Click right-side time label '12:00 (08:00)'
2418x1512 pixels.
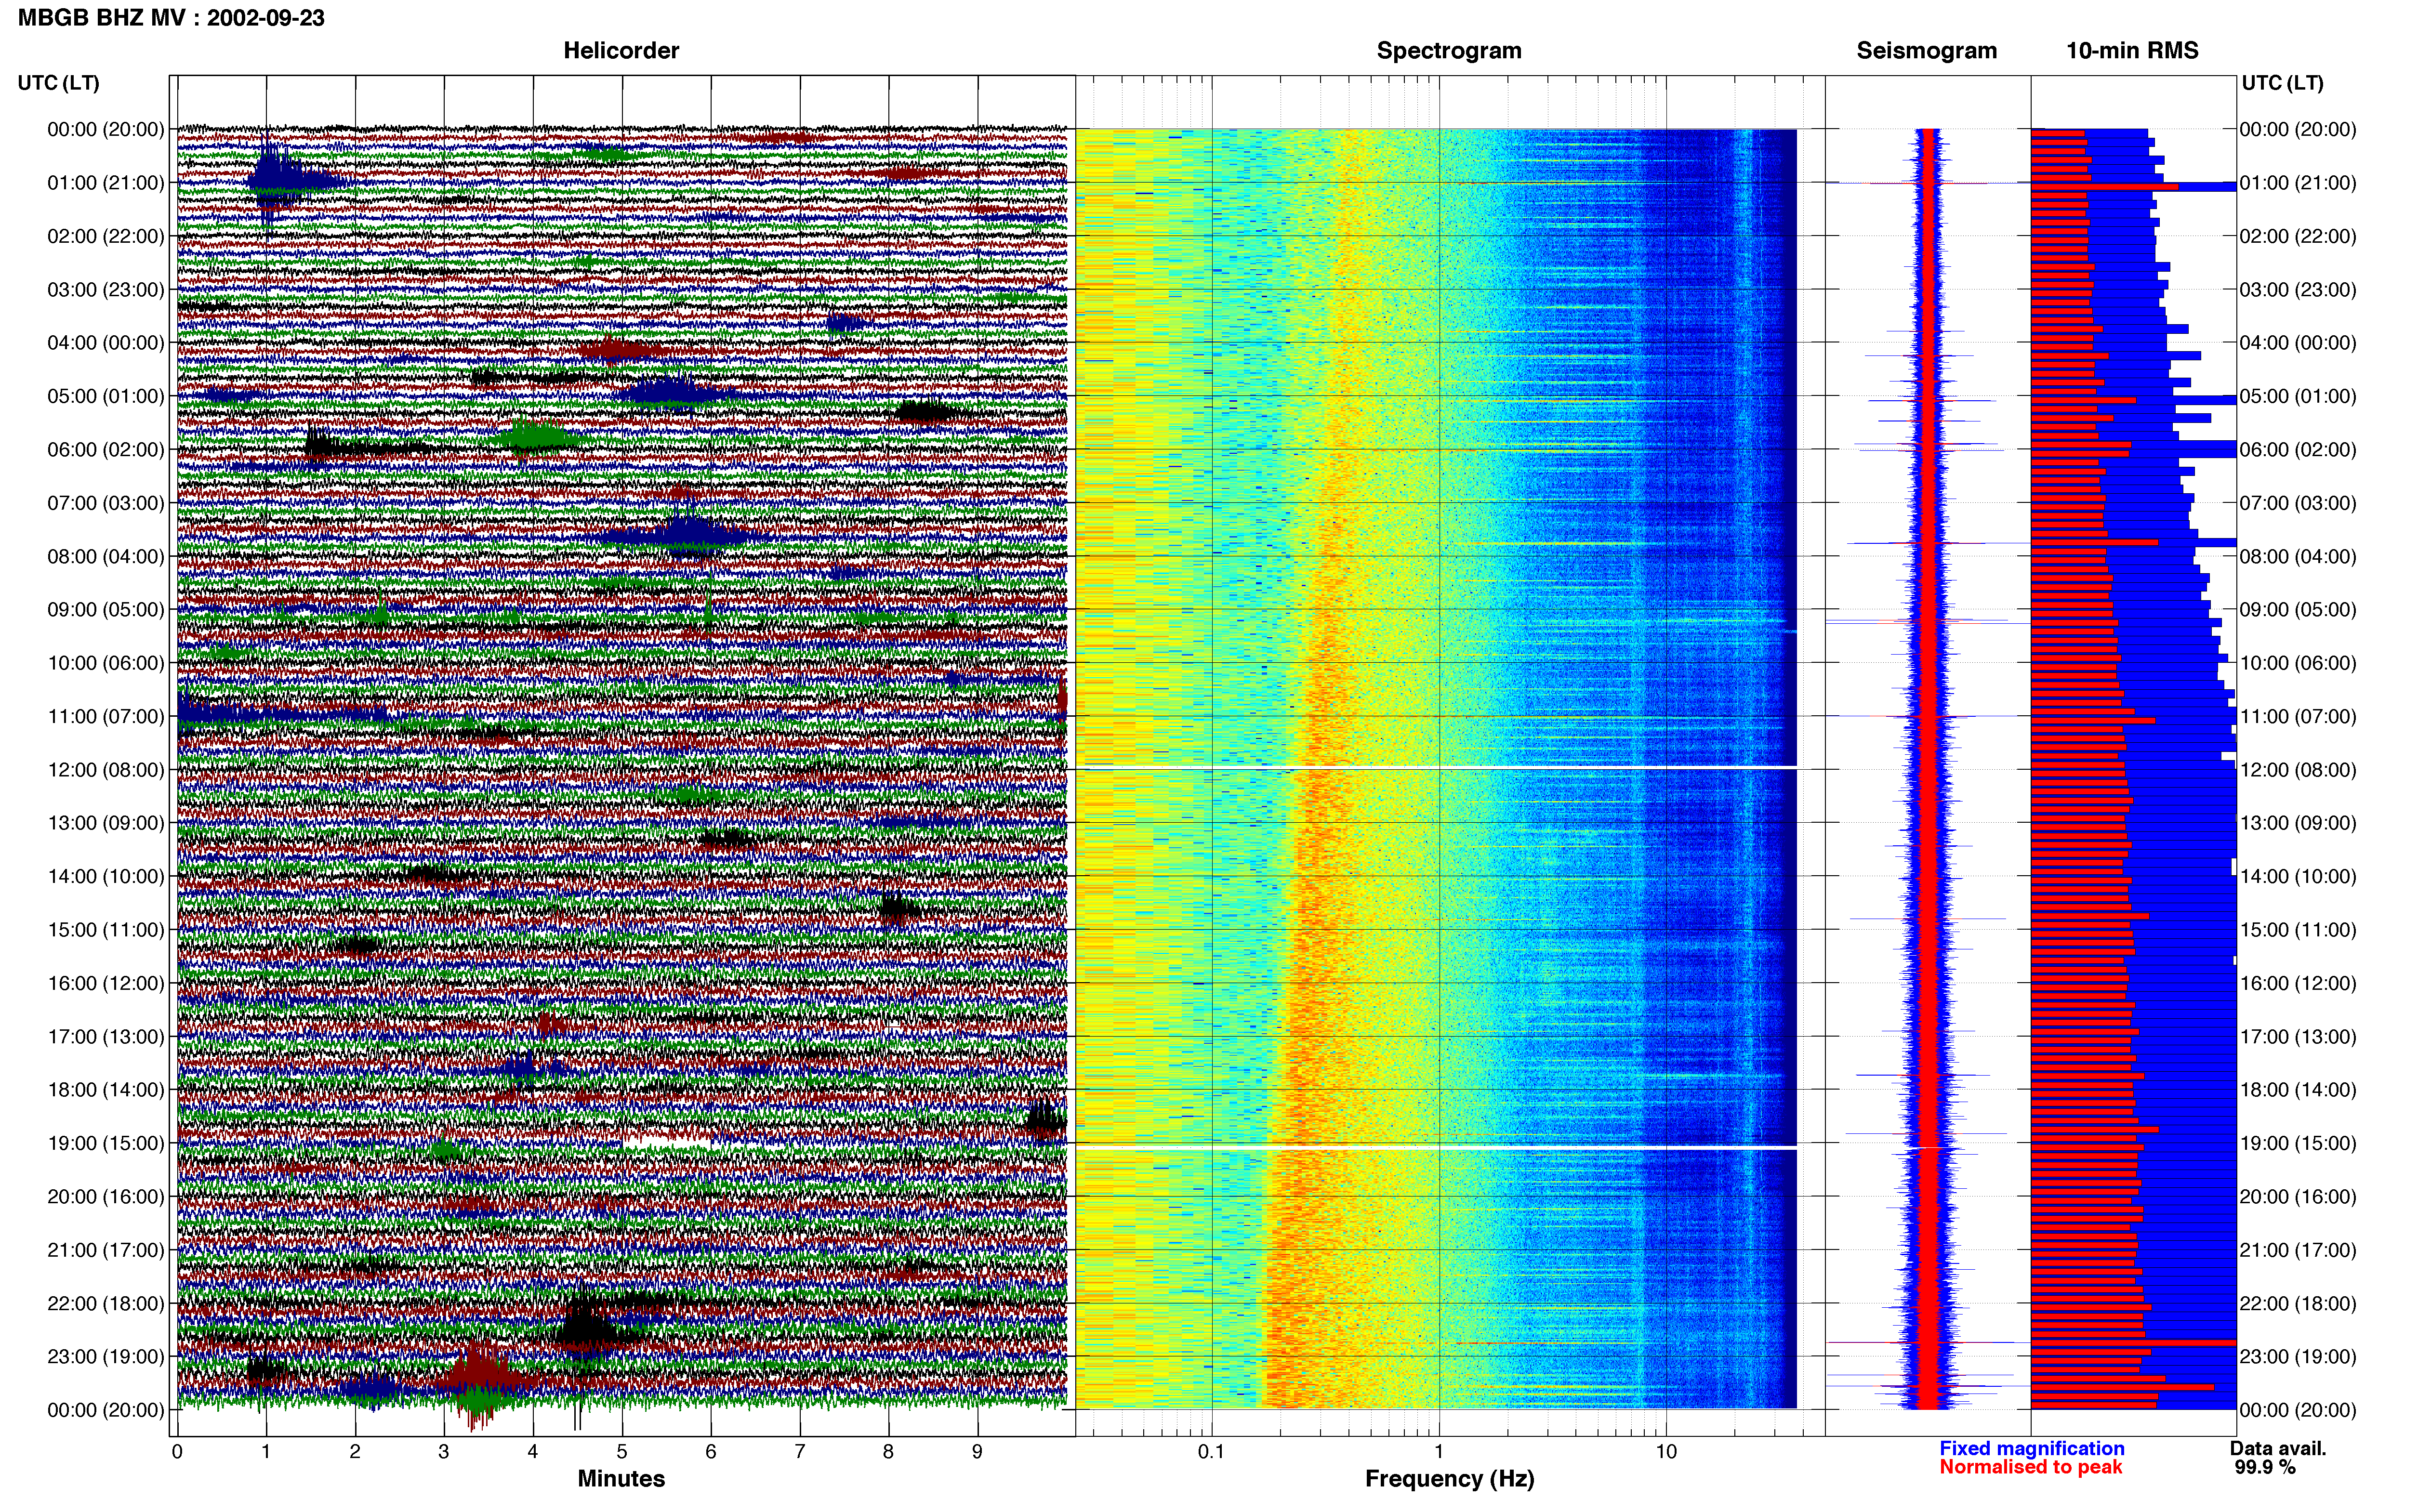2298,770
